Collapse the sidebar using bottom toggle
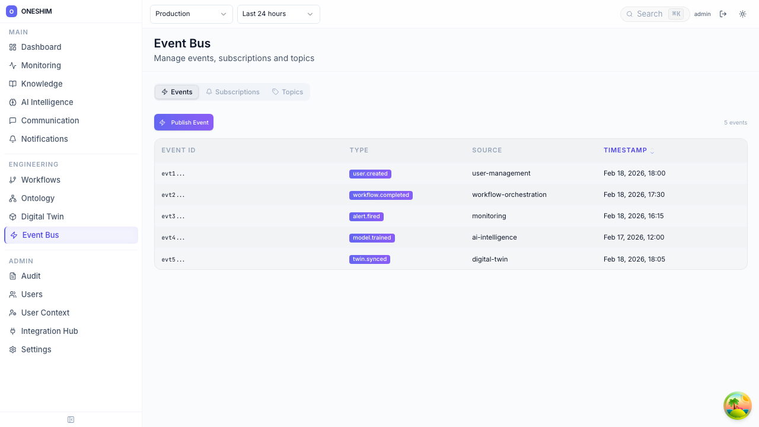759x427 pixels. (71, 419)
